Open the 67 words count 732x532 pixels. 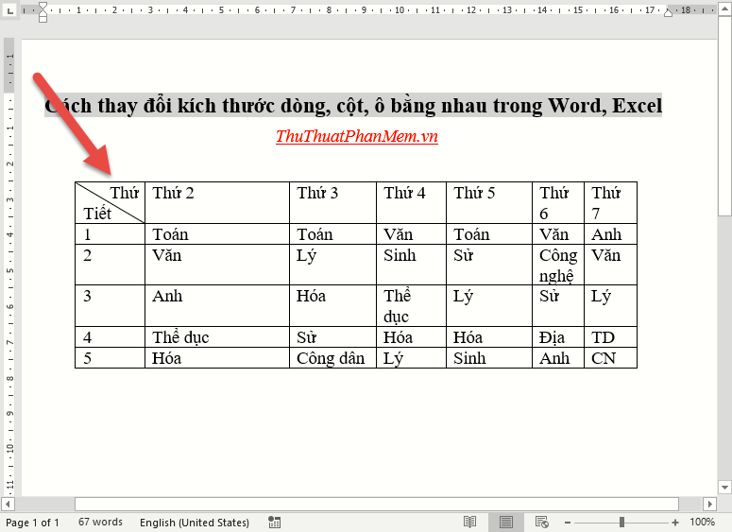[x=100, y=523]
